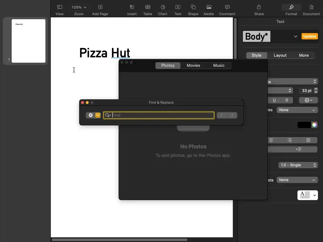This screenshot has height=242, width=323.
Task: Click the magnifier search icon in Find
Action: click(108, 115)
